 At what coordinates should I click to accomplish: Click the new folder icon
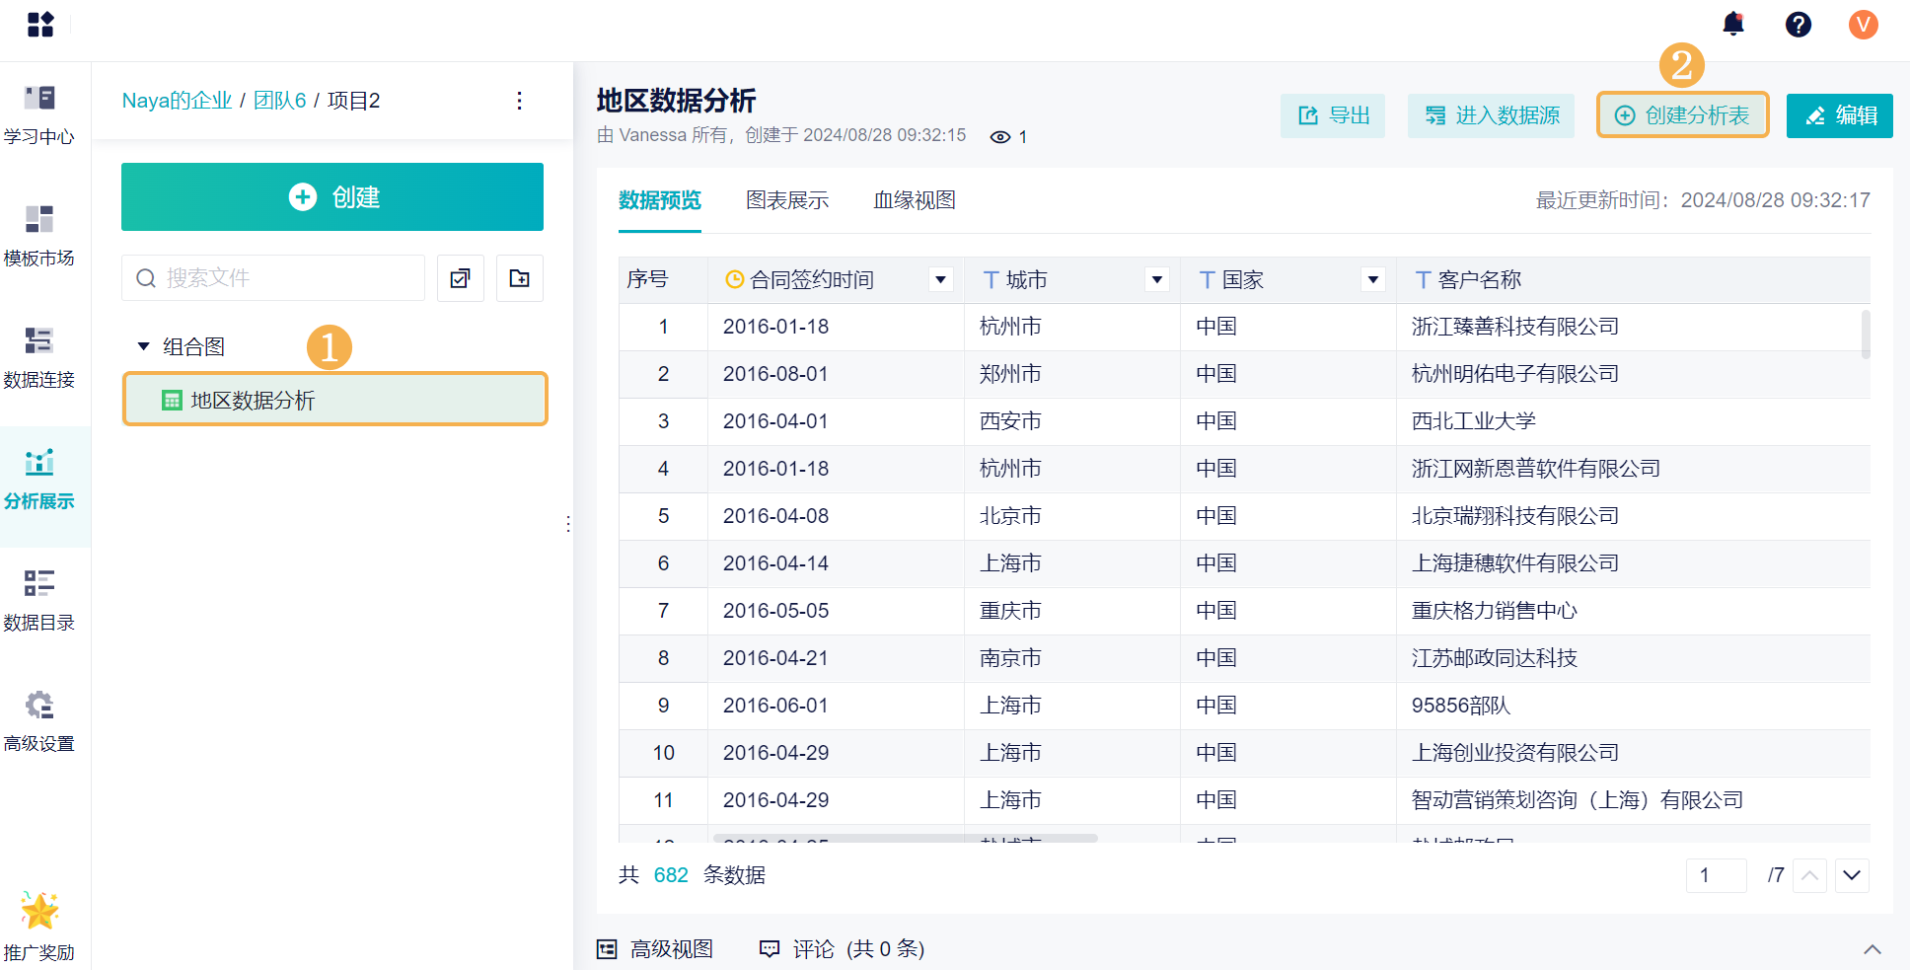520,278
